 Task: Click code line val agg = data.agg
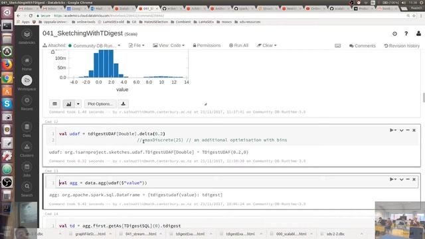pos(103,183)
